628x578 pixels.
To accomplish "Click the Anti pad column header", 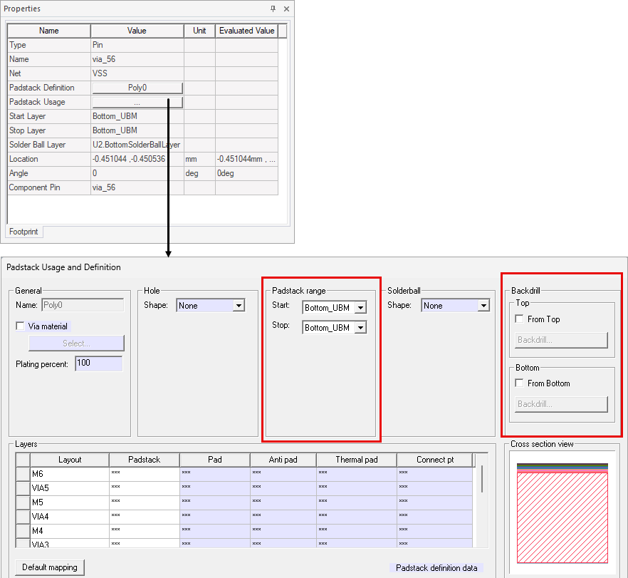I will pos(283,460).
